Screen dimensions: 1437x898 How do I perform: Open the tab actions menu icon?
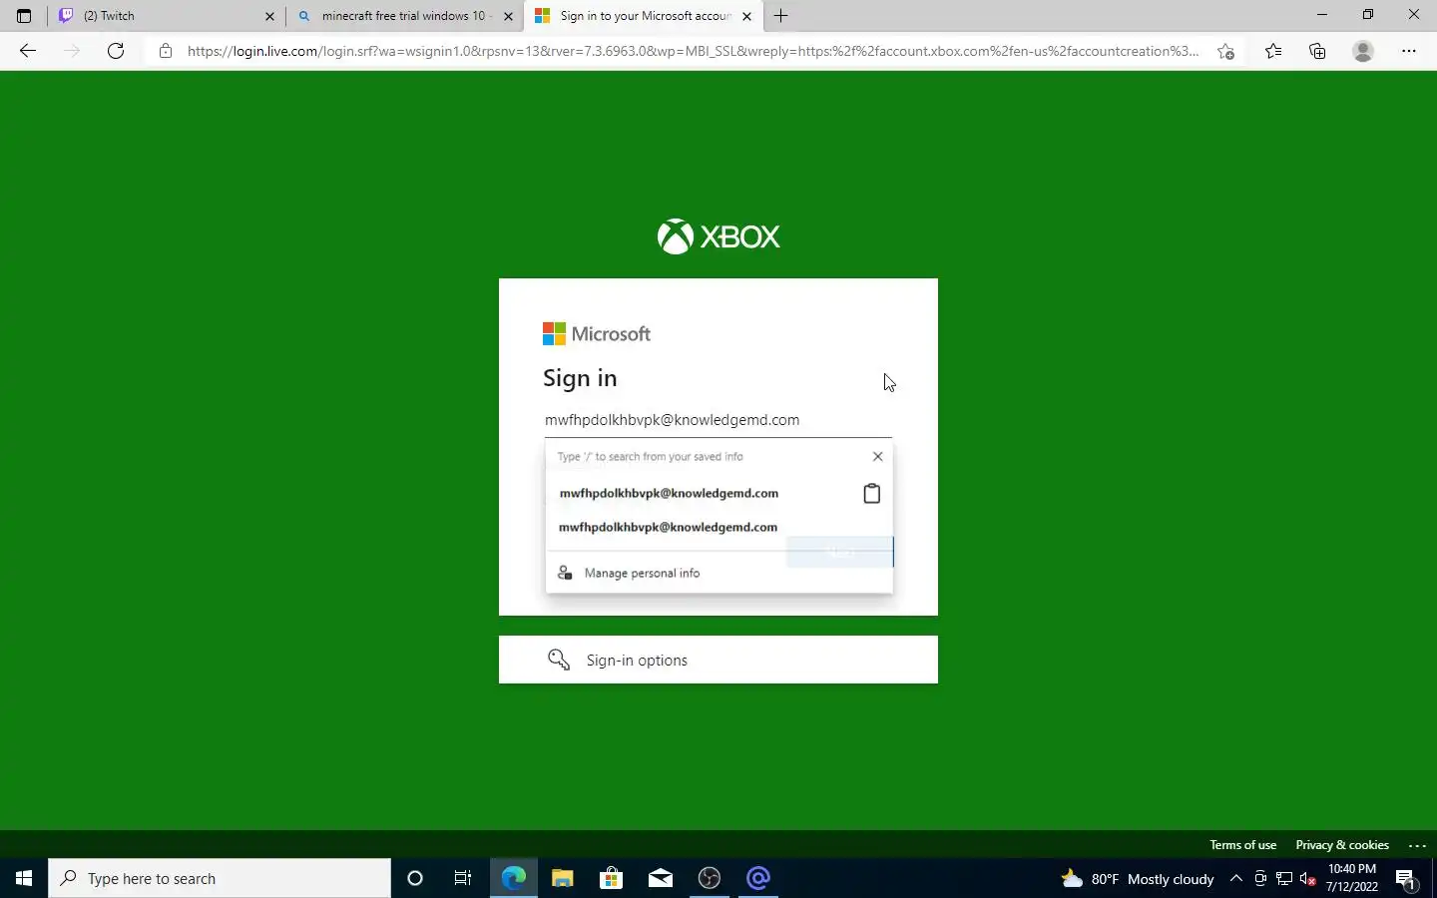click(x=24, y=16)
